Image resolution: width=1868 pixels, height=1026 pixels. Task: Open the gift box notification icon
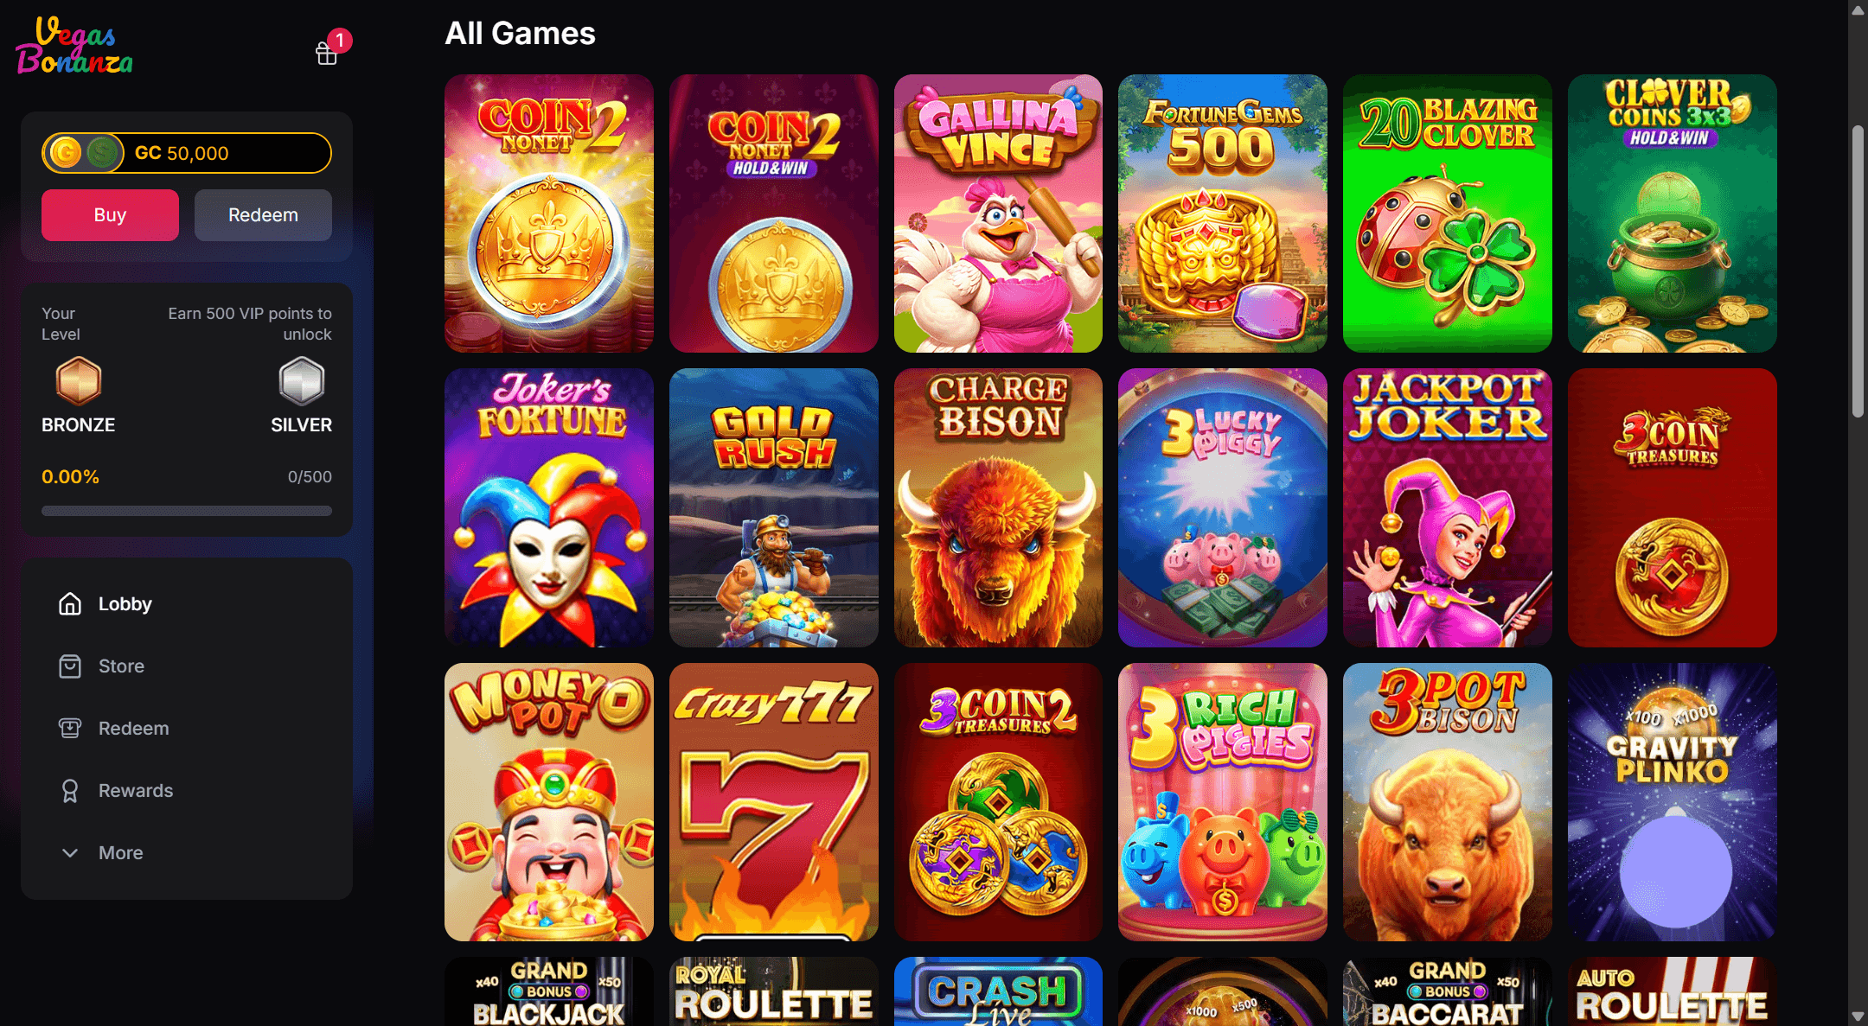(327, 54)
